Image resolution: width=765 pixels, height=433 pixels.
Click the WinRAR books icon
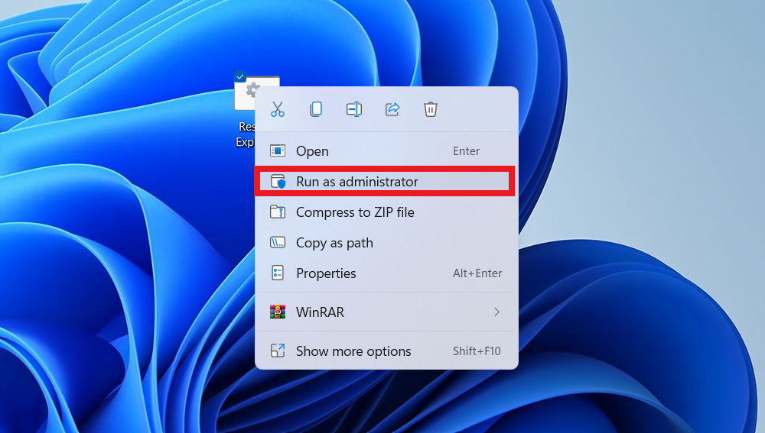pyautogui.click(x=278, y=312)
